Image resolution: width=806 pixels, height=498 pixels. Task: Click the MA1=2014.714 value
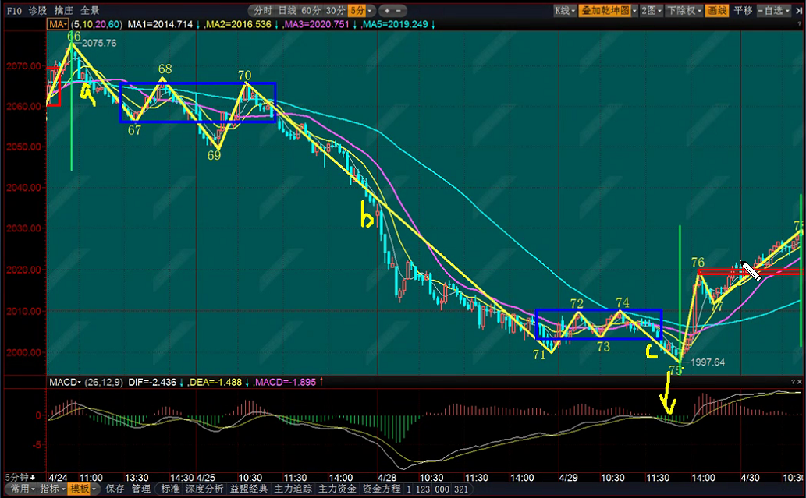[x=161, y=24]
